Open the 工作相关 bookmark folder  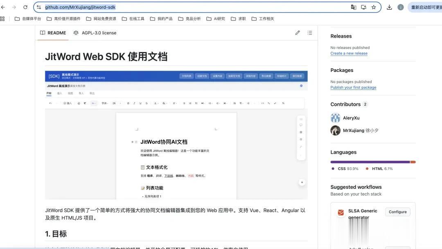click(x=263, y=18)
